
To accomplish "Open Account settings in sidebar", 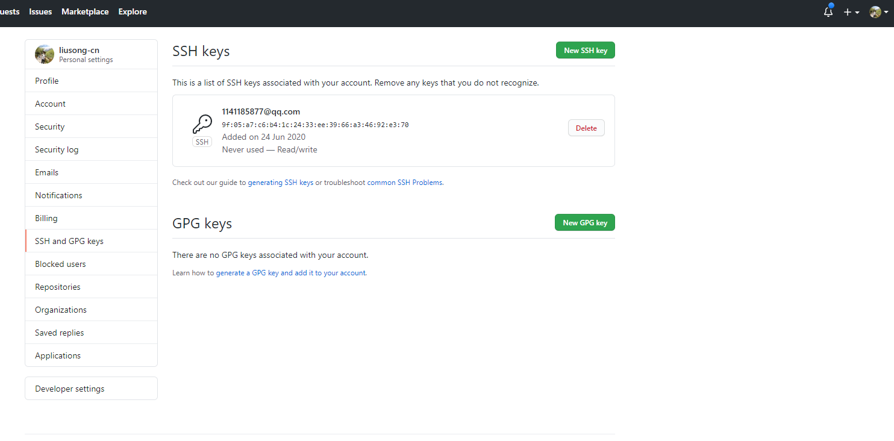I will 91,104.
